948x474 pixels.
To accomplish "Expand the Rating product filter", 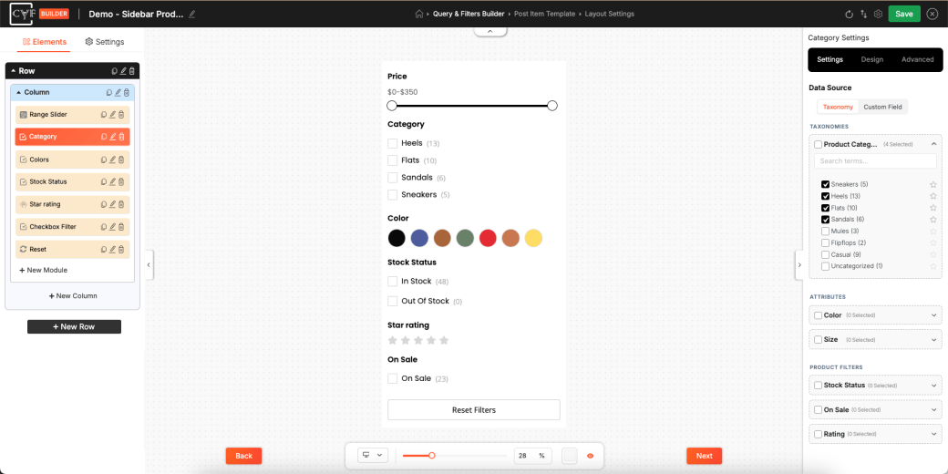I will pyautogui.click(x=933, y=434).
